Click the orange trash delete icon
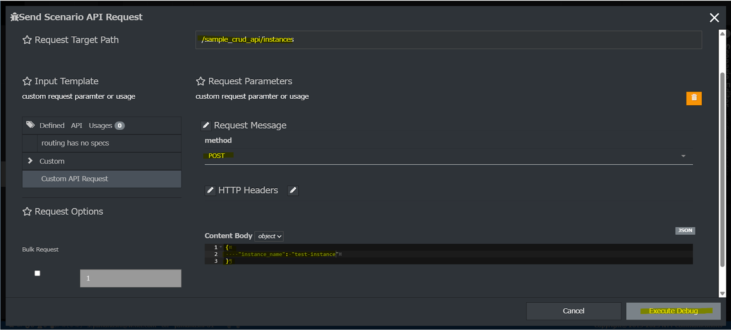This screenshot has height=330, width=731. tap(694, 98)
